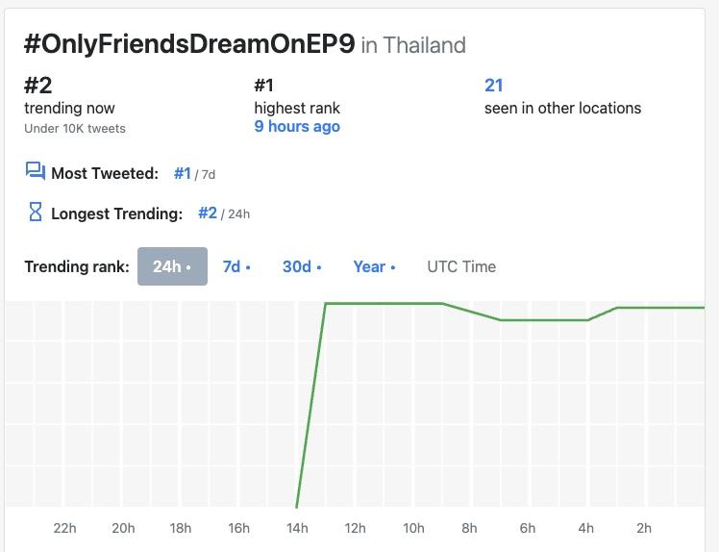Switch to the 30d trending rank view
The image size is (719, 552).
coord(302,266)
